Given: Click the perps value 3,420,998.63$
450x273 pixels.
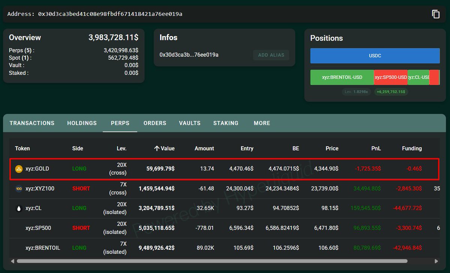Looking at the screenshot, I should click(121, 50).
